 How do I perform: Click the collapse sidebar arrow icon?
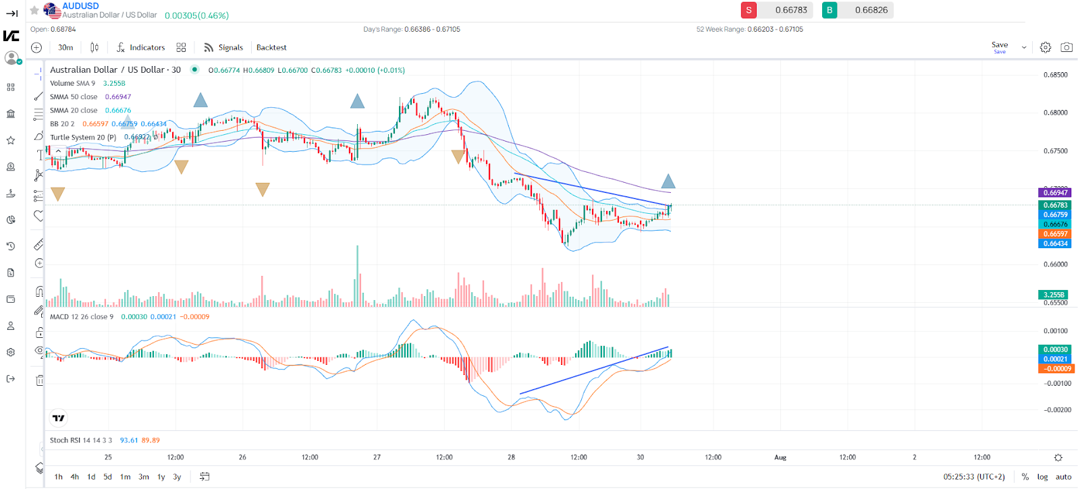11,13
